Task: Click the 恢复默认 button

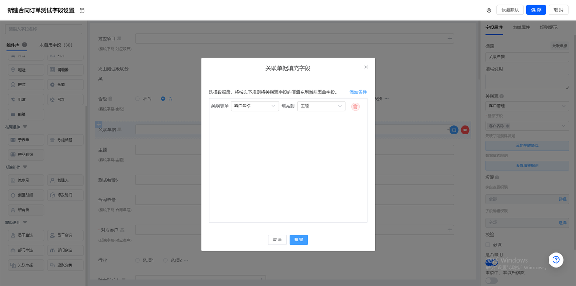Action: 510,10
